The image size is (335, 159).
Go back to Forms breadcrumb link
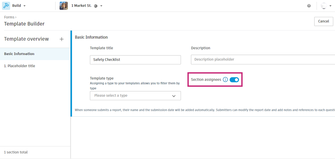(x=9, y=17)
